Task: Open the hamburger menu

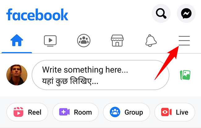Action: pyautogui.click(x=184, y=41)
